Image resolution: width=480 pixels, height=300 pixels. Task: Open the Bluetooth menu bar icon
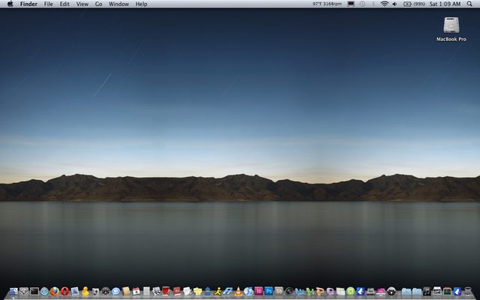(373, 4)
